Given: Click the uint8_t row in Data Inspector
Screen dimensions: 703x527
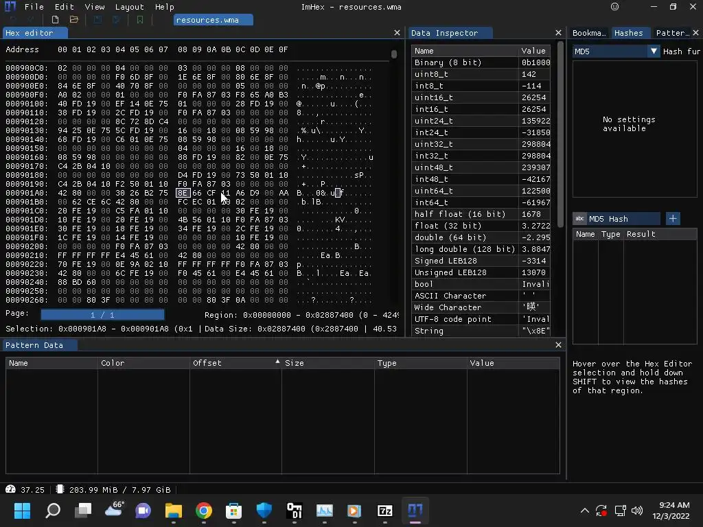Looking at the screenshot, I should pos(481,74).
